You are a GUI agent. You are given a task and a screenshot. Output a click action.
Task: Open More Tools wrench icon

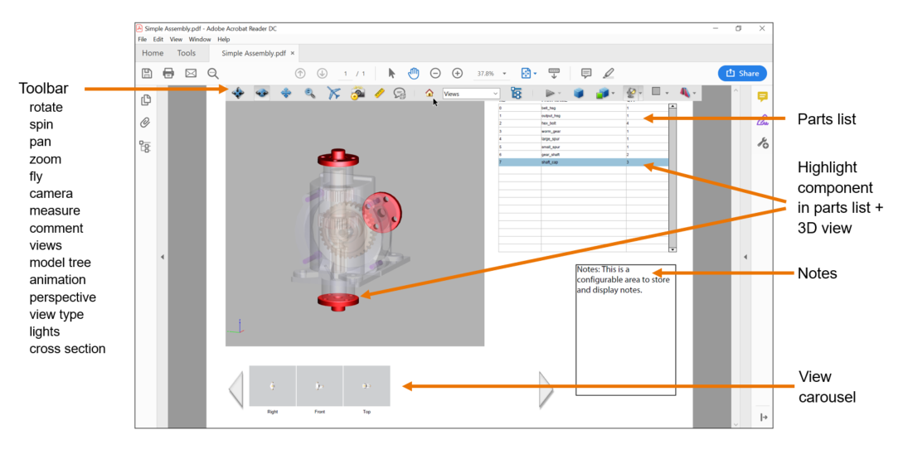pyautogui.click(x=763, y=143)
